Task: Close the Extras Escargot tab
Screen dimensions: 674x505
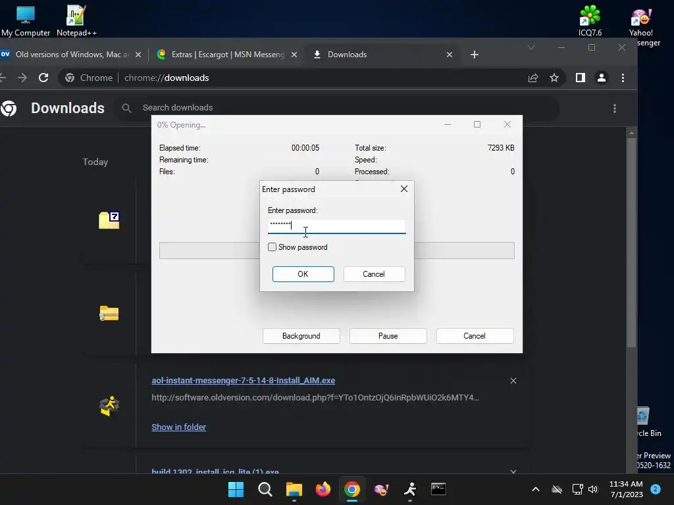Action: coord(294,55)
